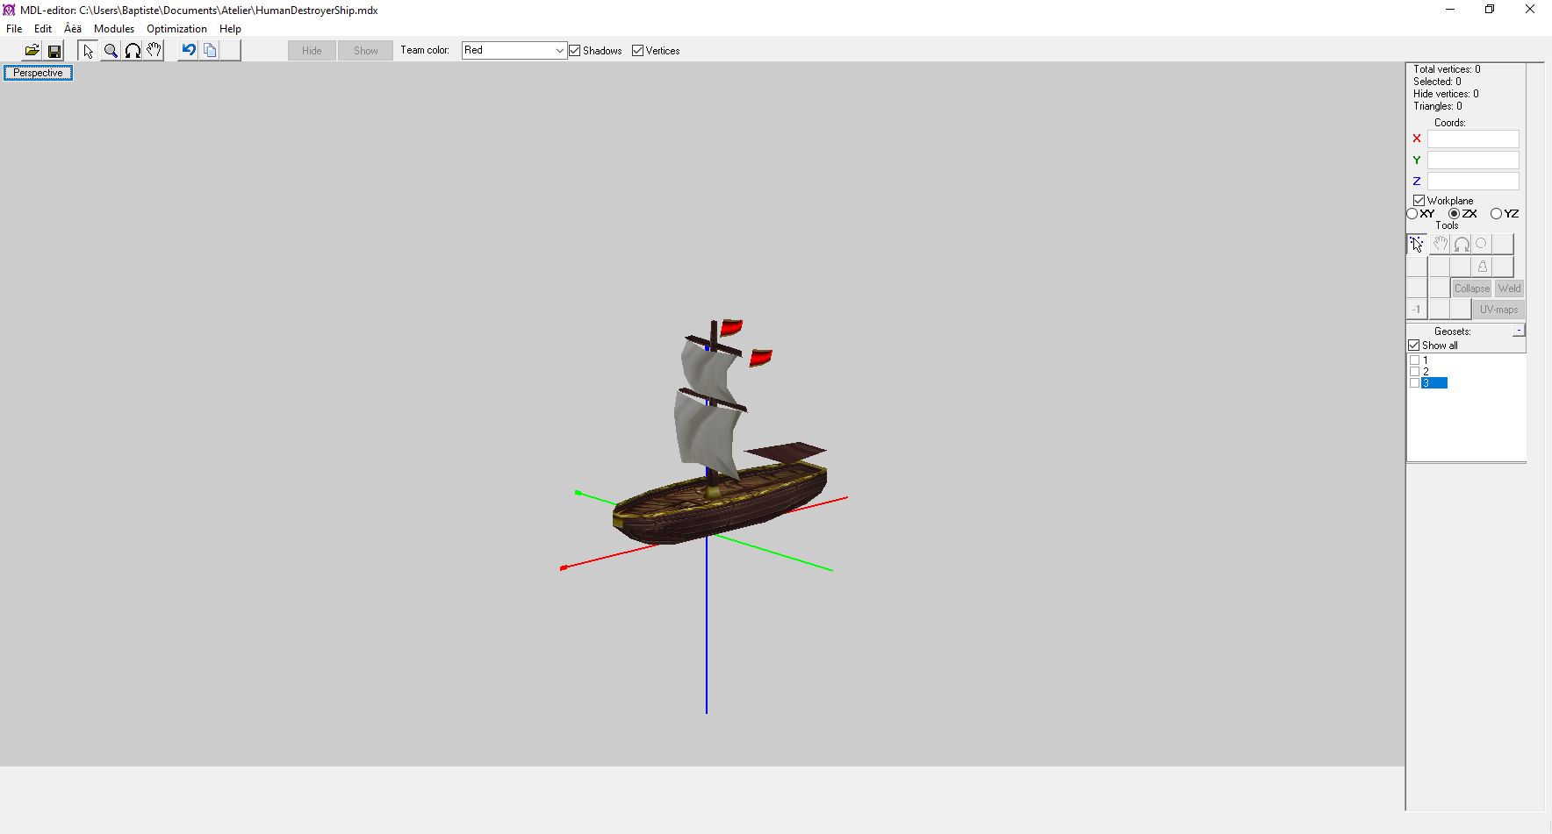Image resolution: width=1552 pixels, height=834 pixels.
Task: Choose the circle scale tool in Tools panel
Action: (1482, 244)
